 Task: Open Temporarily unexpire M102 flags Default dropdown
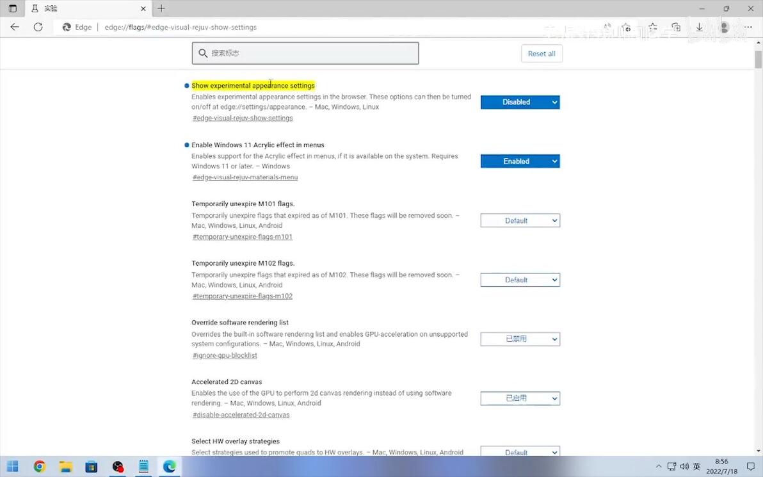pyautogui.click(x=520, y=280)
